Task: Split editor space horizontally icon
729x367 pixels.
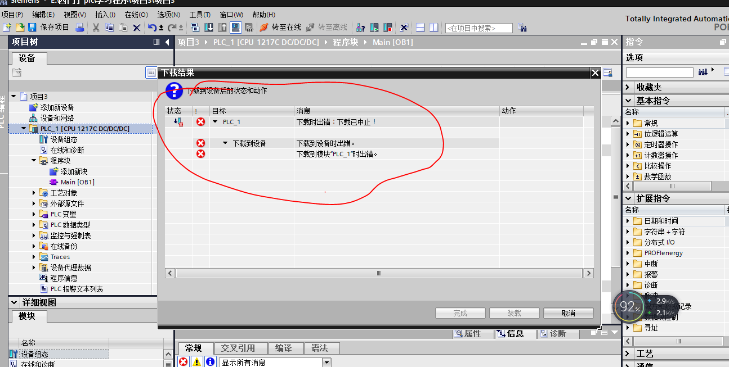Action: pos(420,28)
